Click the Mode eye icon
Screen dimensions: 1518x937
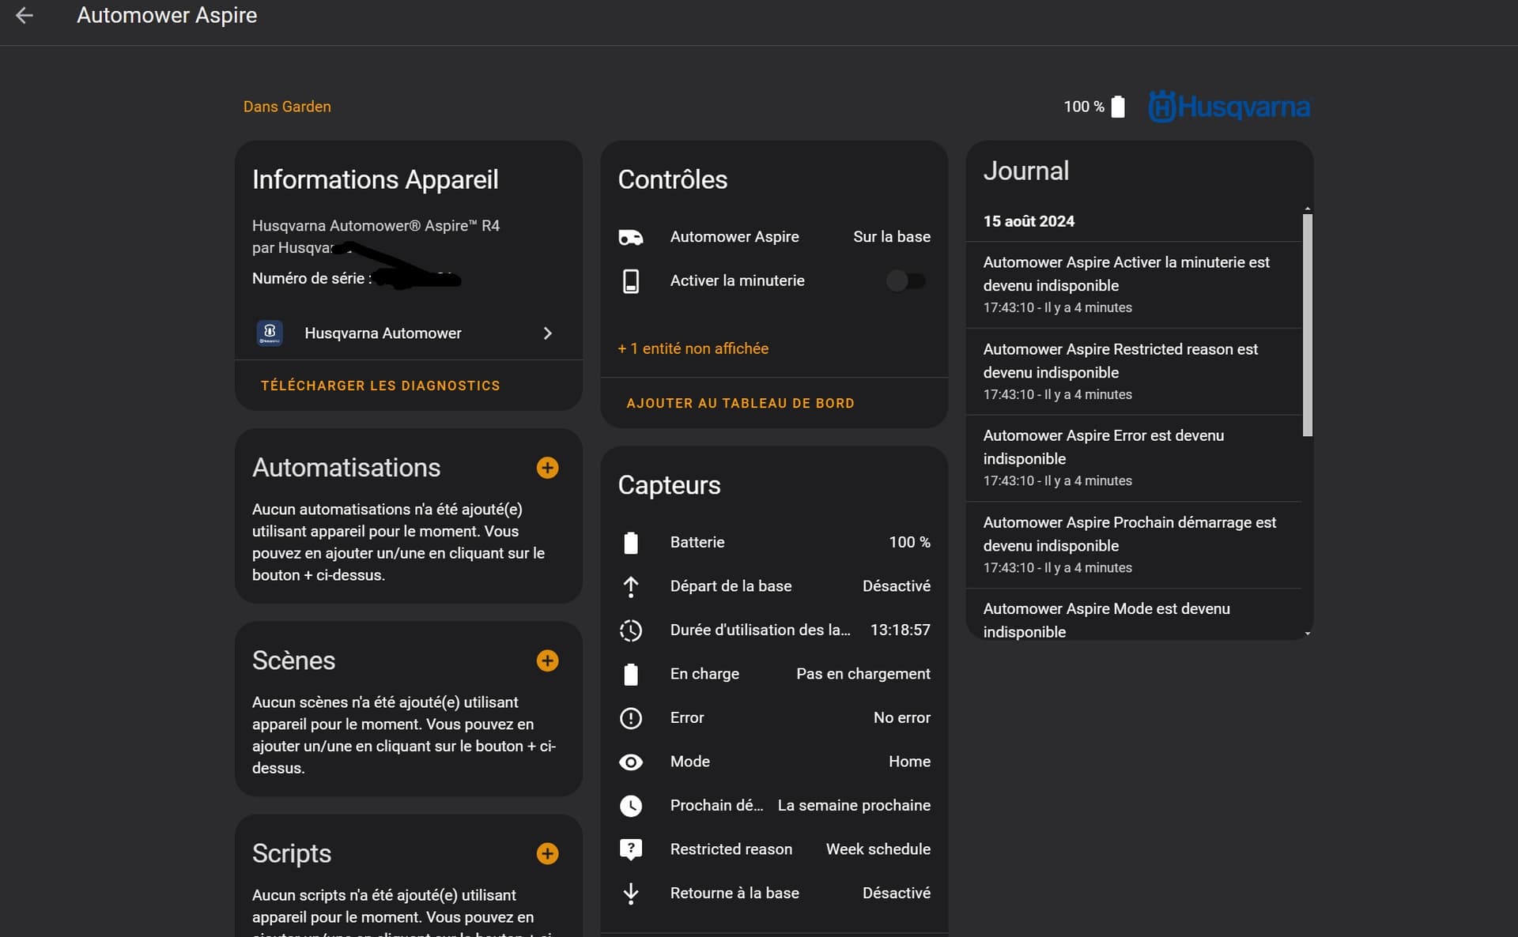tap(630, 762)
